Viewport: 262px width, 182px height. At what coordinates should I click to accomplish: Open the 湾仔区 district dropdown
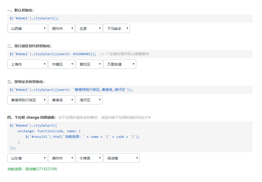[x=89, y=100]
